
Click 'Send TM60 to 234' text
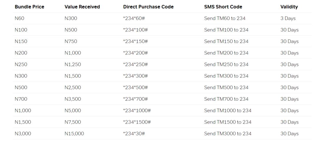tap(224, 18)
